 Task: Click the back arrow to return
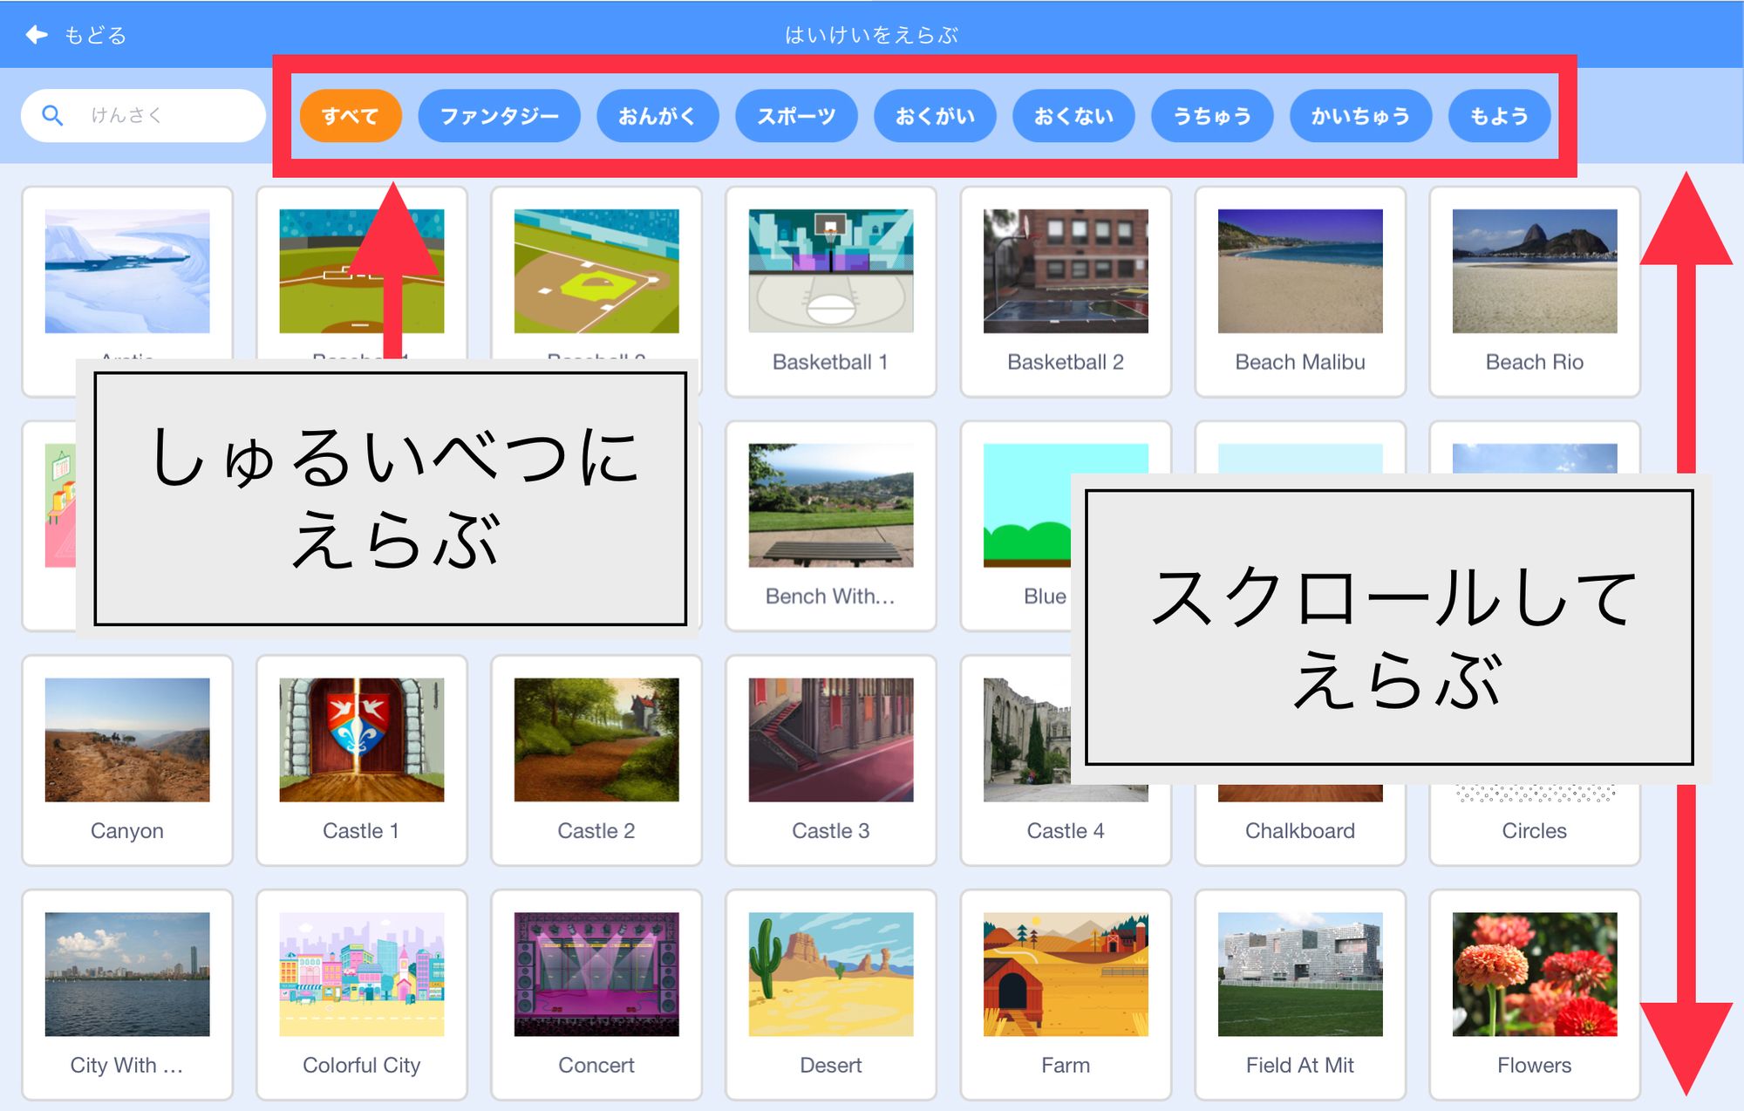(35, 35)
